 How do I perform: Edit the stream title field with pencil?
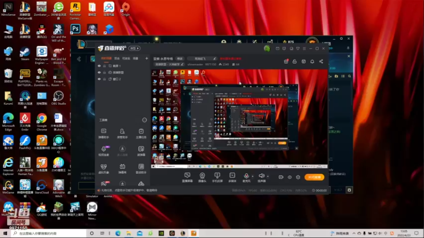[202, 59]
